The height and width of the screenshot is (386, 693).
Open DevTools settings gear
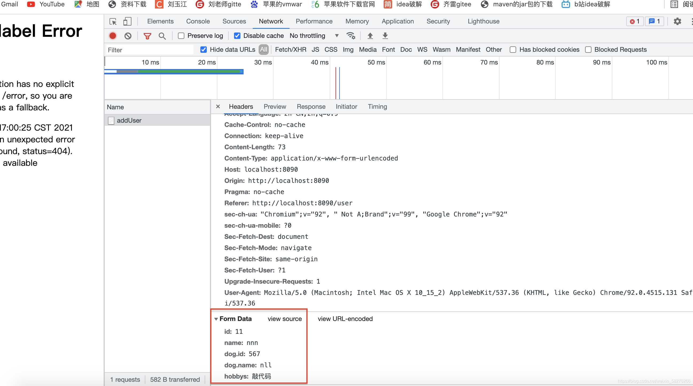(x=677, y=22)
